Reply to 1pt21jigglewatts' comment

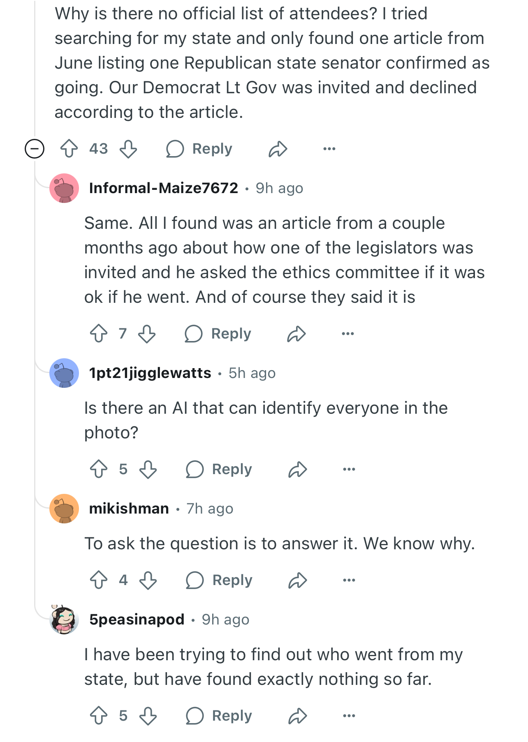(x=219, y=469)
